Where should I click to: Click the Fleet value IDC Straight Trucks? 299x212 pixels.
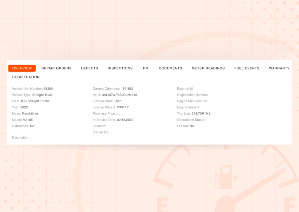click(x=35, y=101)
